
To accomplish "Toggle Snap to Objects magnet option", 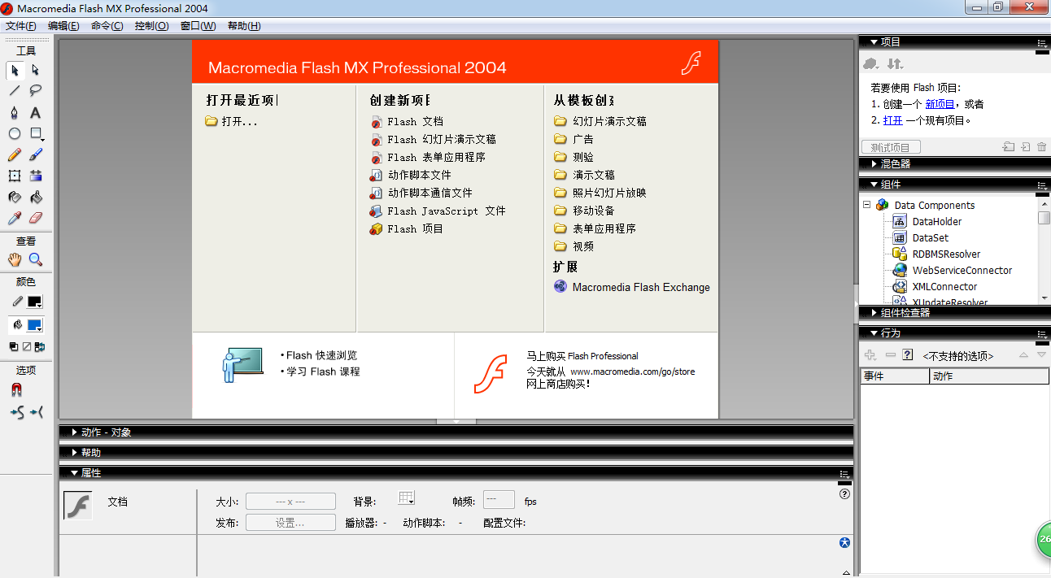I will point(15,390).
